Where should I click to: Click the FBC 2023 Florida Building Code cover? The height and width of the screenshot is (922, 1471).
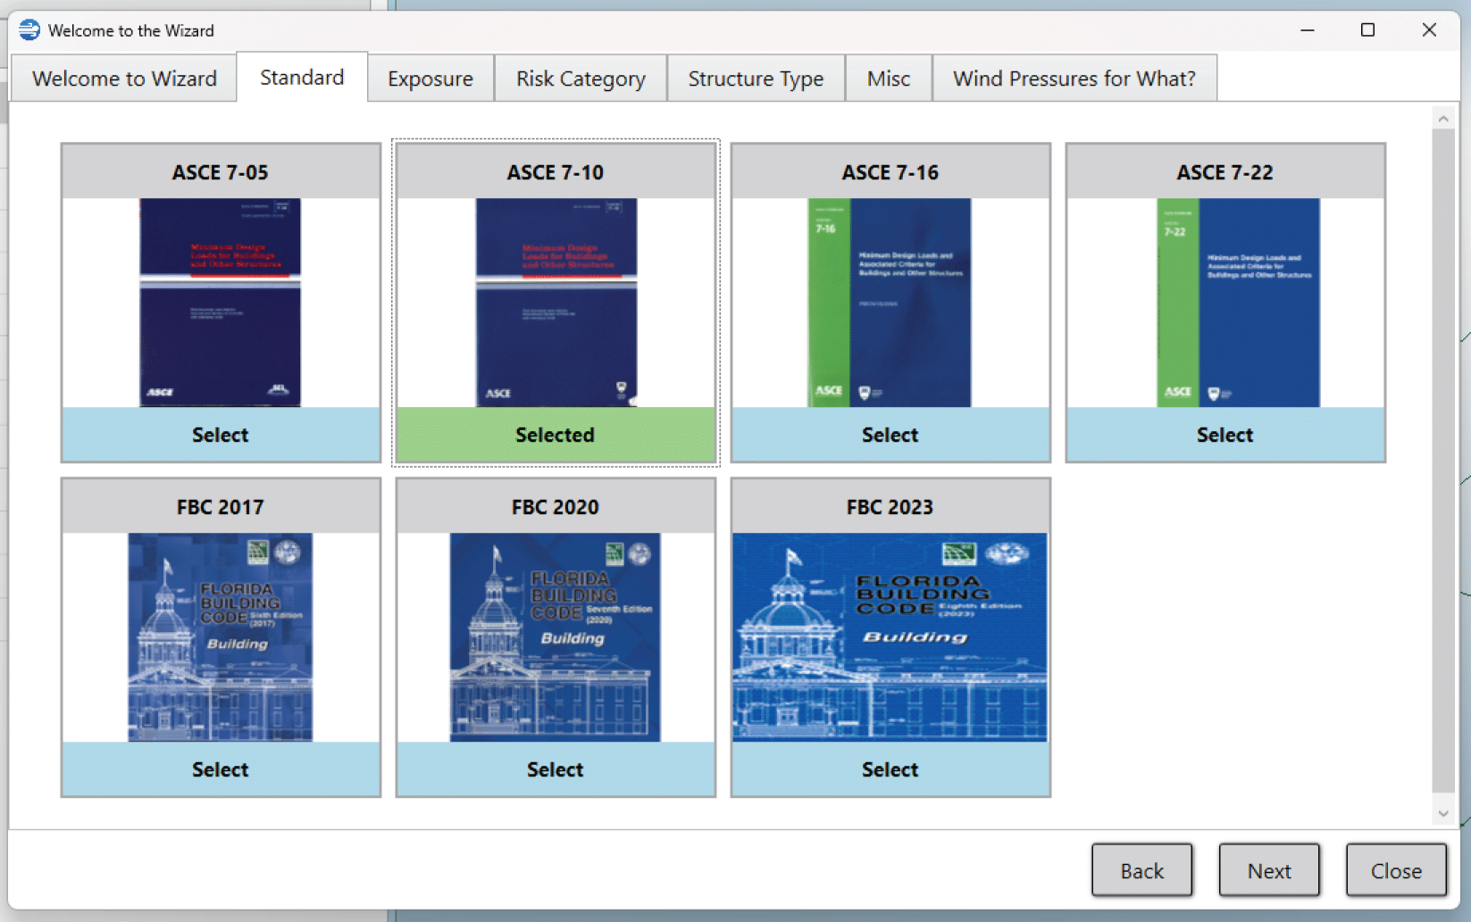[890, 637]
